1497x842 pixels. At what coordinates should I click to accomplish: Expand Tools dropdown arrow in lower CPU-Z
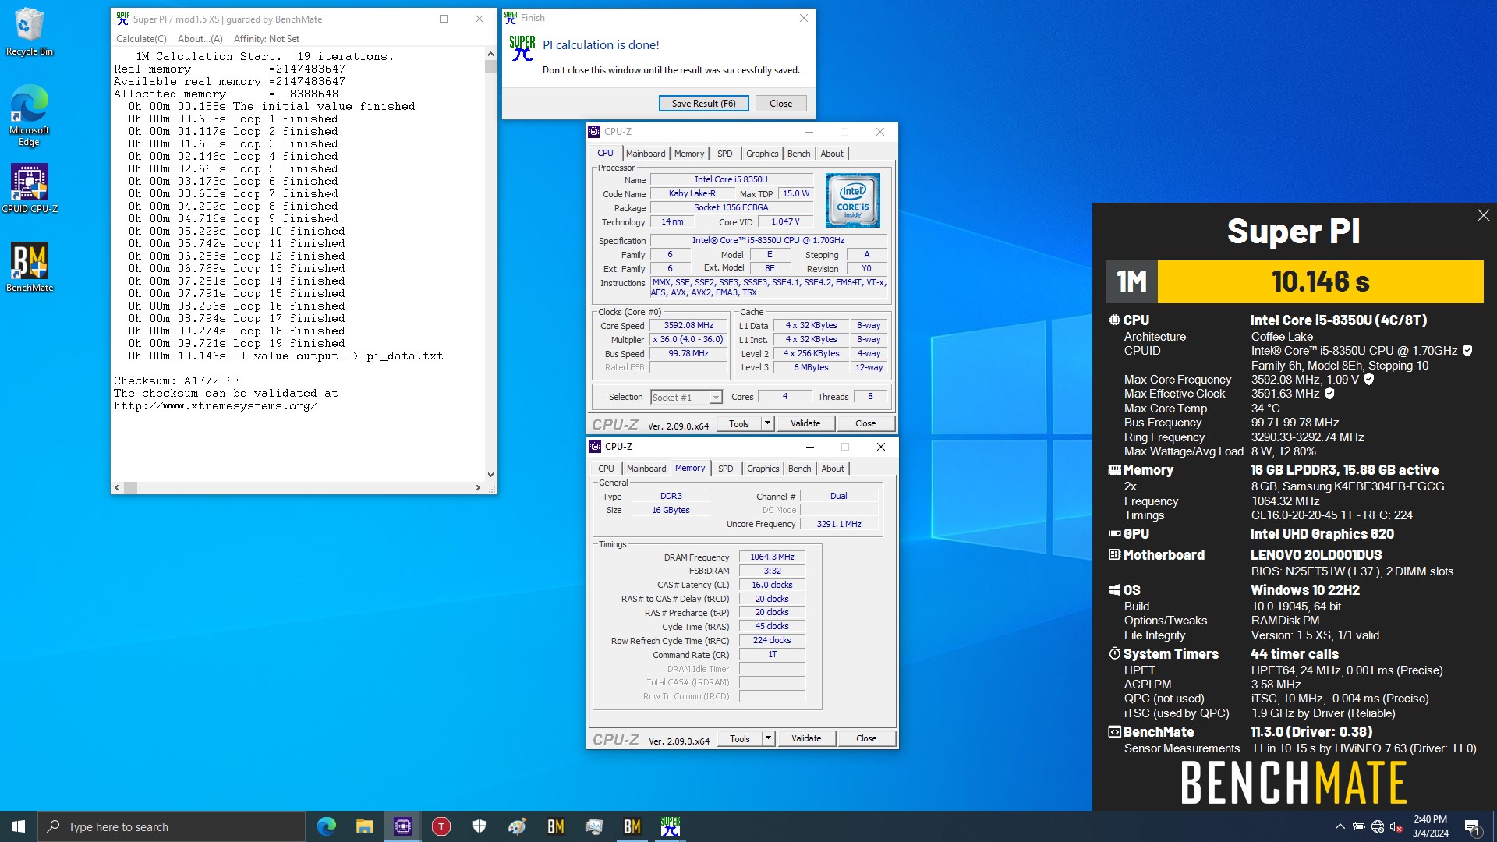(x=768, y=738)
